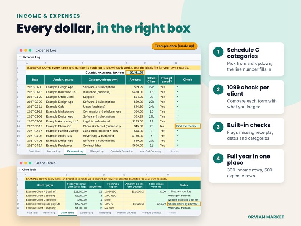Select the 'Example Client A (retainer)' cell
The image size is (301, 226).
[45, 191]
